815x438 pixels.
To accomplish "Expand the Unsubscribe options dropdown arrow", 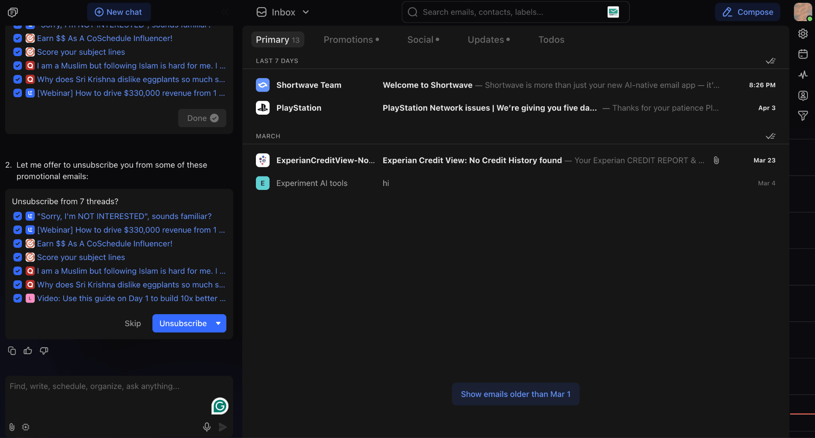I will coord(218,323).
